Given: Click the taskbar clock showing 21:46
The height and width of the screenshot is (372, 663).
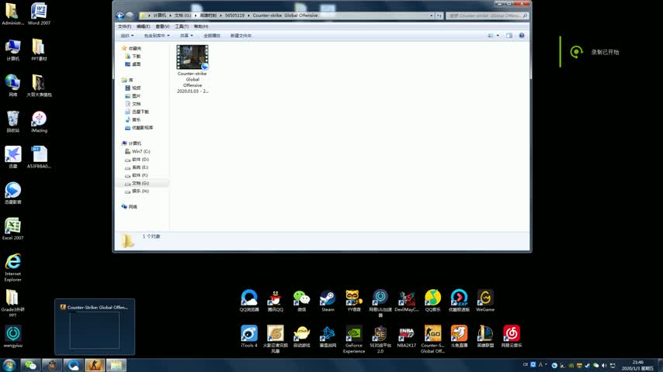Looking at the screenshot, I should 638,365.
